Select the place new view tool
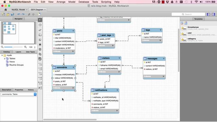This screenshot has height=122, width=217. pos(40,54)
